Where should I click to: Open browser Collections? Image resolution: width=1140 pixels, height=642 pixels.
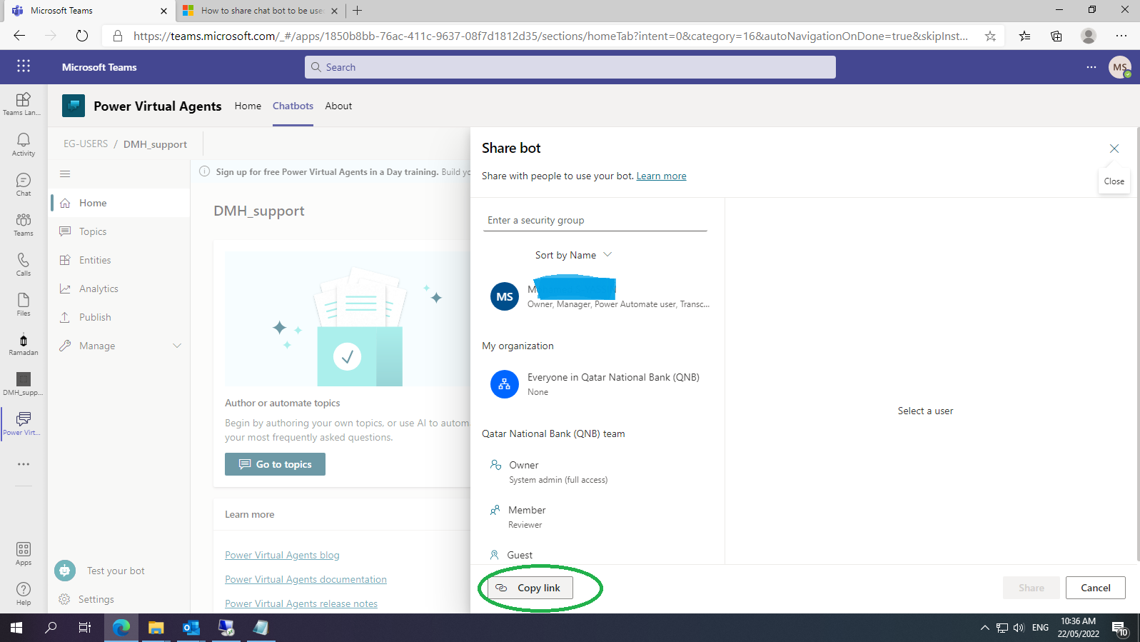[x=1056, y=36]
